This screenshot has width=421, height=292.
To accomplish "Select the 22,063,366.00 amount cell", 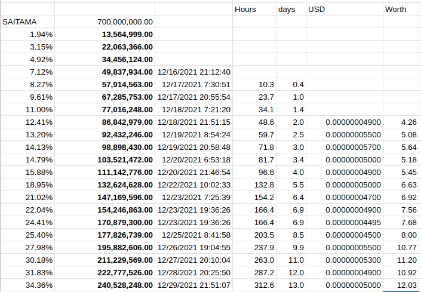I will click(105, 47).
